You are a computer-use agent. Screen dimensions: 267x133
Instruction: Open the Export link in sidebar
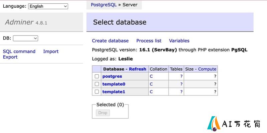tap(10, 57)
